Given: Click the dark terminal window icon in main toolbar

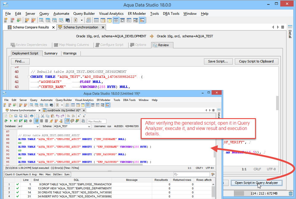Looking at the screenshot, I should point(68,20).
